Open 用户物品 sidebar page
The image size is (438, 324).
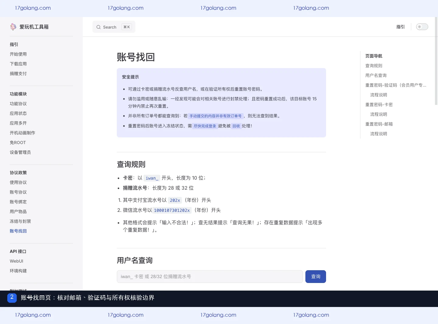(18, 212)
